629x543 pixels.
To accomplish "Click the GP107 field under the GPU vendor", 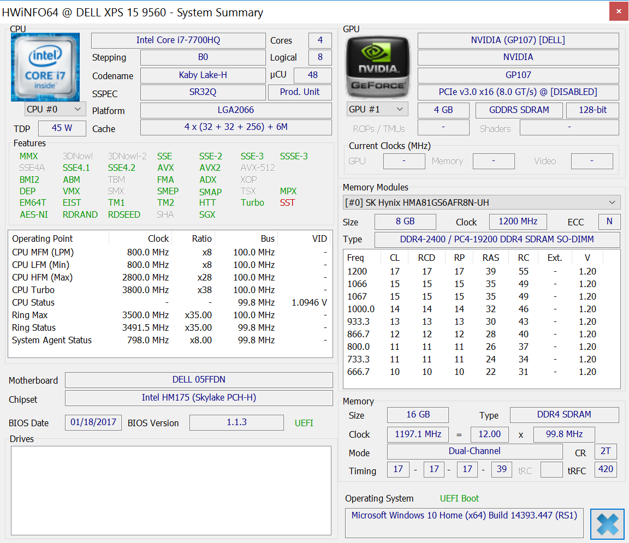I will point(518,75).
